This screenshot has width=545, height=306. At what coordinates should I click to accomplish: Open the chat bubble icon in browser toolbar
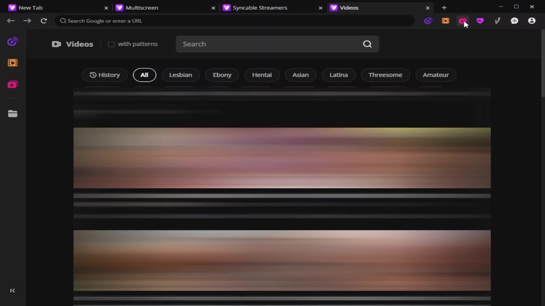click(514, 21)
